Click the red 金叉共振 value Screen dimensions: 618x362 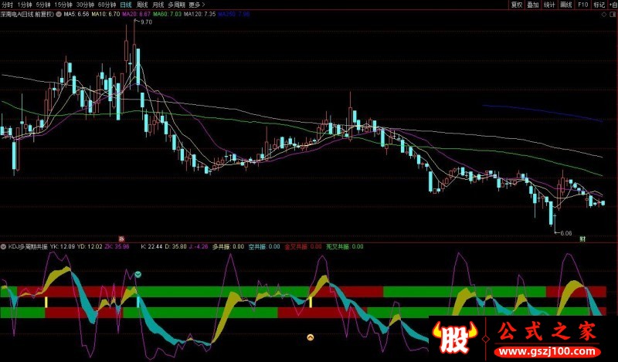click(x=303, y=247)
